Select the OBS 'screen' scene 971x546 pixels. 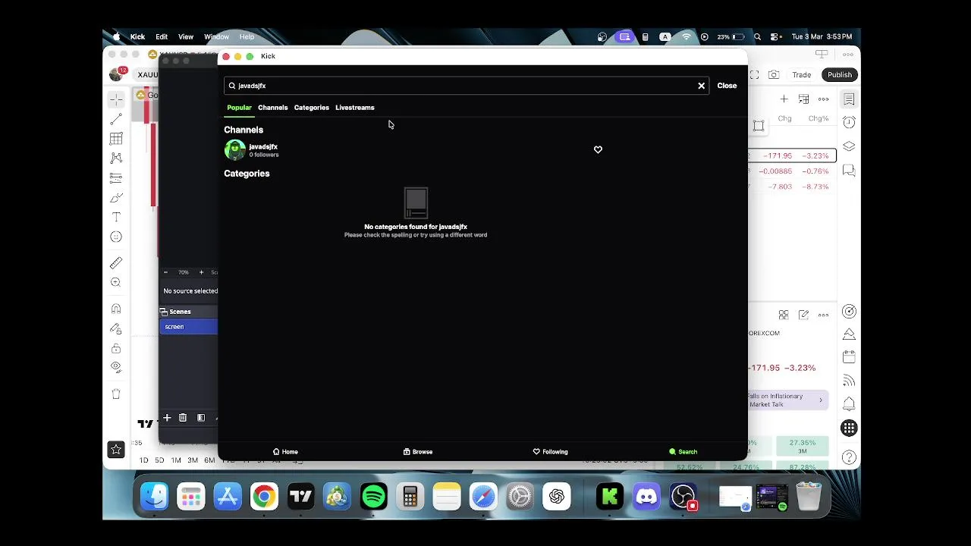tap(188, 327)
